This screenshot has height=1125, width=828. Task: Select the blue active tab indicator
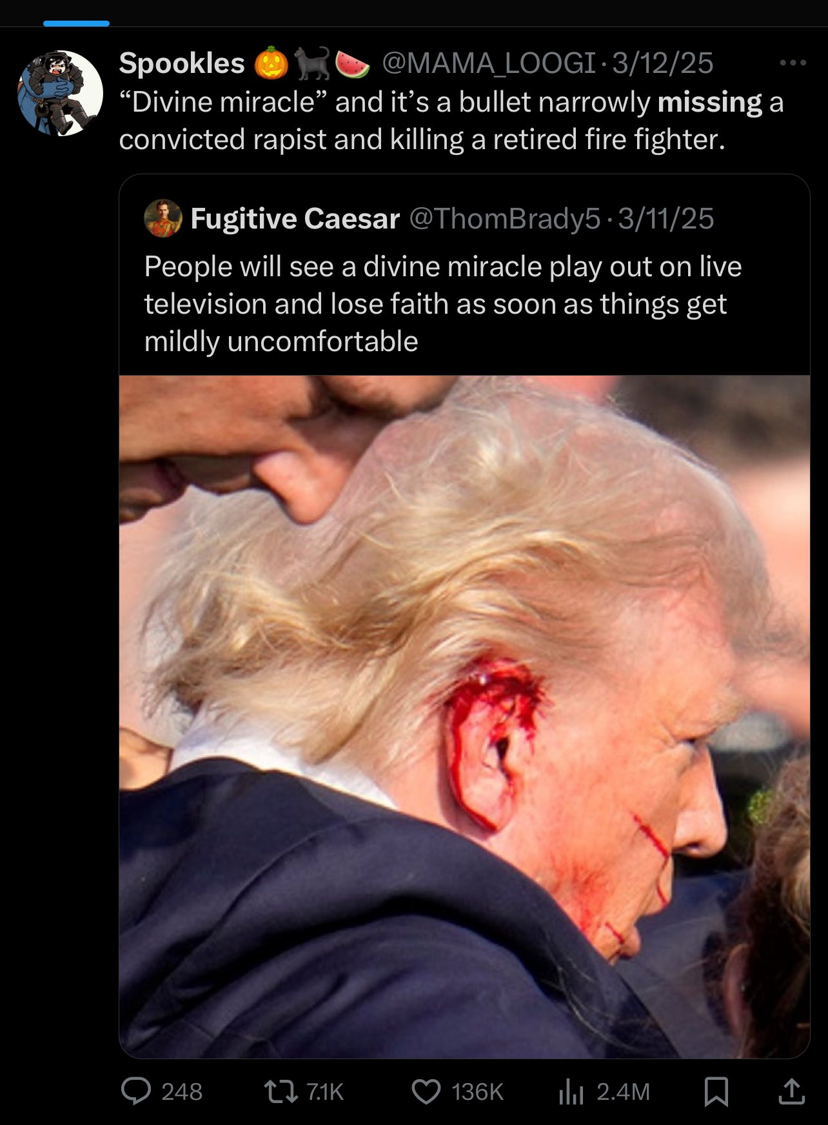point(76,23)
